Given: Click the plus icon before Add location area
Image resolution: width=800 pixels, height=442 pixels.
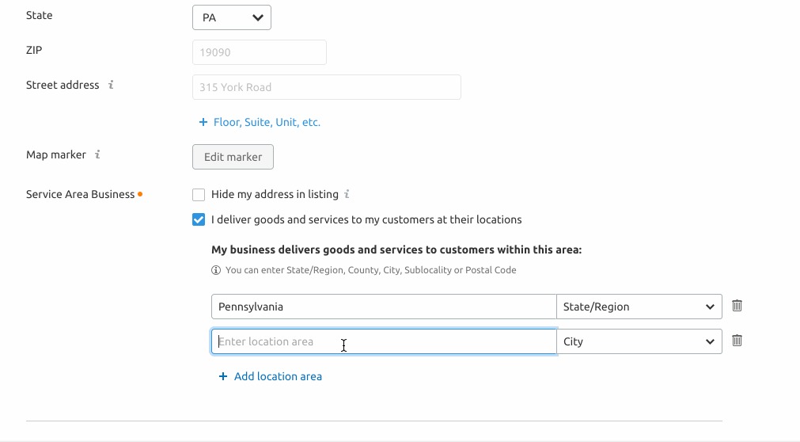Looking at the screenshot, I should (223, 376).
